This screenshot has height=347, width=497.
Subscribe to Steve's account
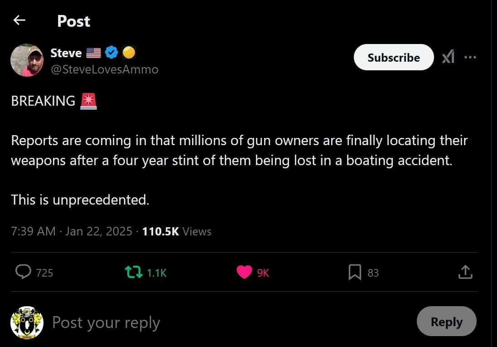393,58
